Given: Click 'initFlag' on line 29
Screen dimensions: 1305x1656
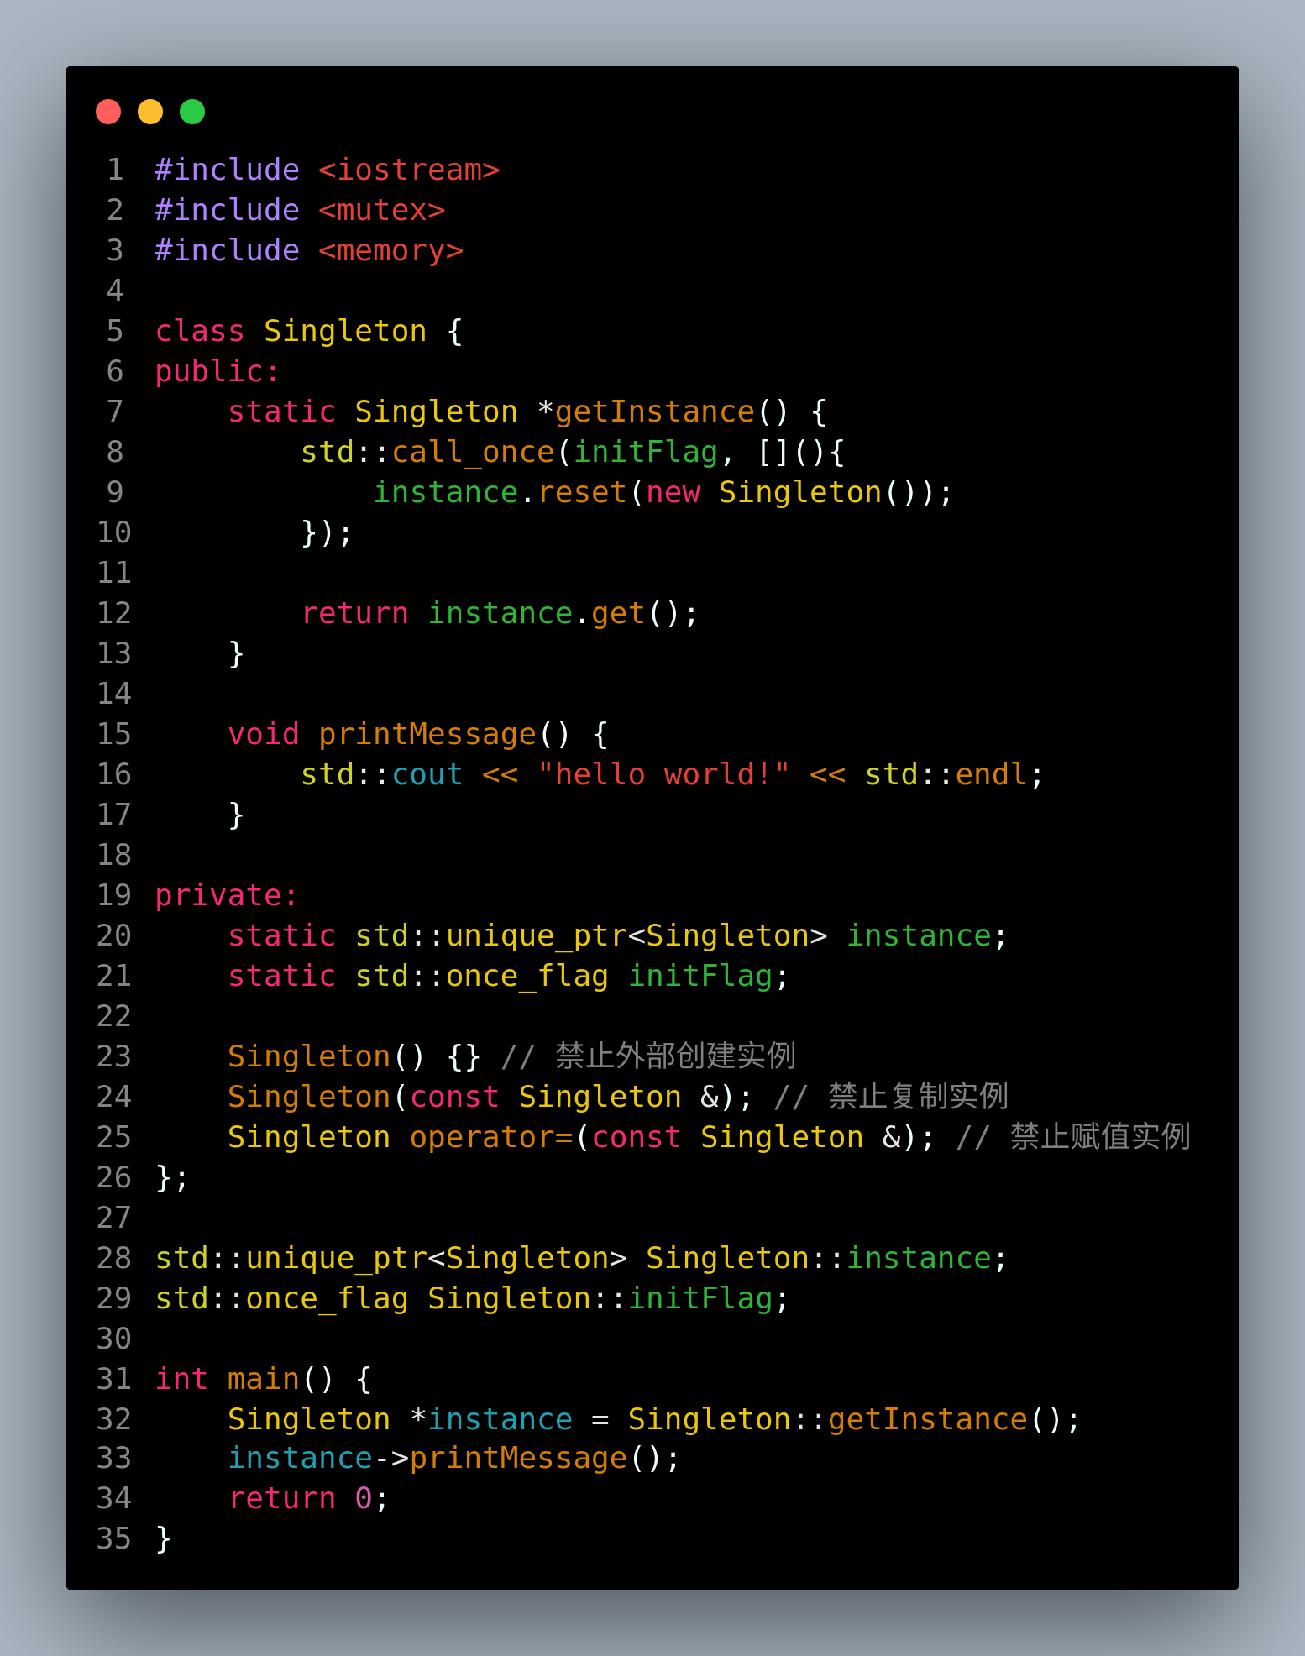Looking at the screenshot, I should [x=700, y=1298].
